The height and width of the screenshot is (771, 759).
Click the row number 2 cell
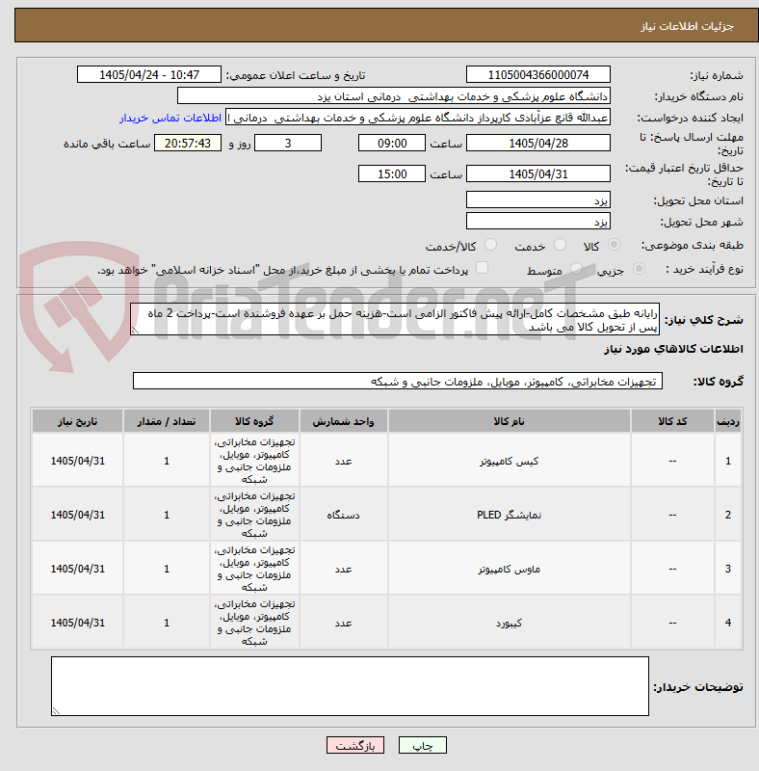(728, 515)
